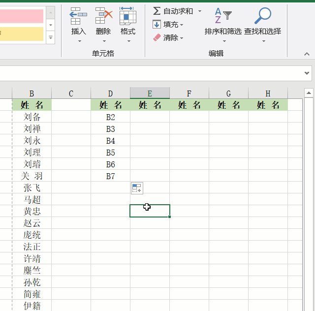315x311 pixels.
Task: Select the cell containing 马超
Action: click(x=31, y=199)
